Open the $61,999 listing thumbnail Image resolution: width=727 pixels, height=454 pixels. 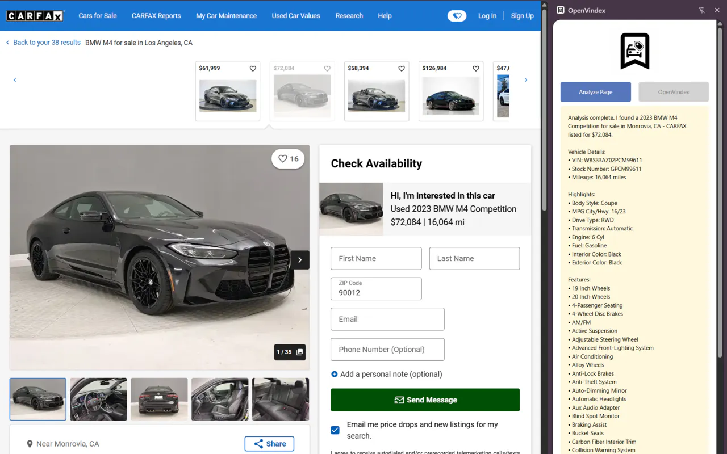pos(228,96)
